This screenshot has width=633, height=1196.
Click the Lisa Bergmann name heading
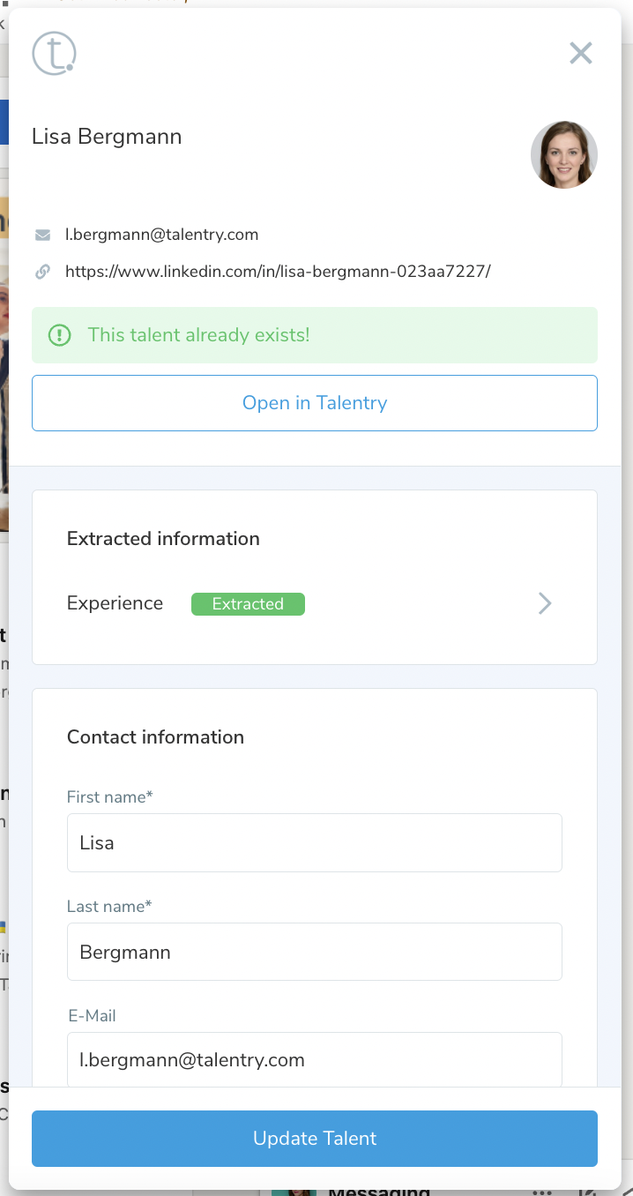[x=107, y=137]
